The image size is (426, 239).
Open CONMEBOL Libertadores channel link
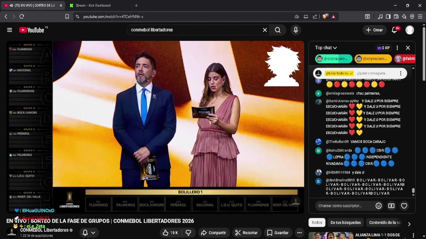44,230
